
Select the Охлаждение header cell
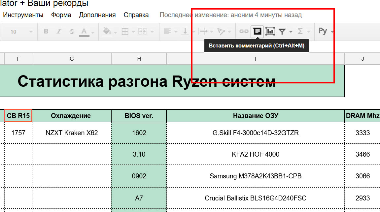click(72, 116)
